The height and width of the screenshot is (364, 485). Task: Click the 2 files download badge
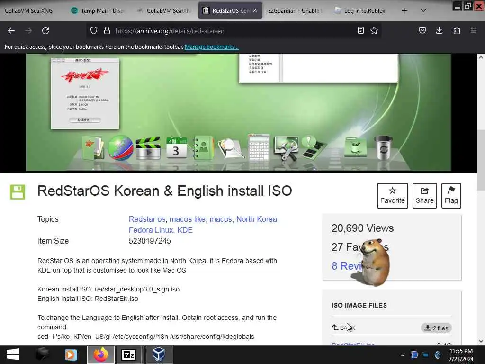(436, 328)
